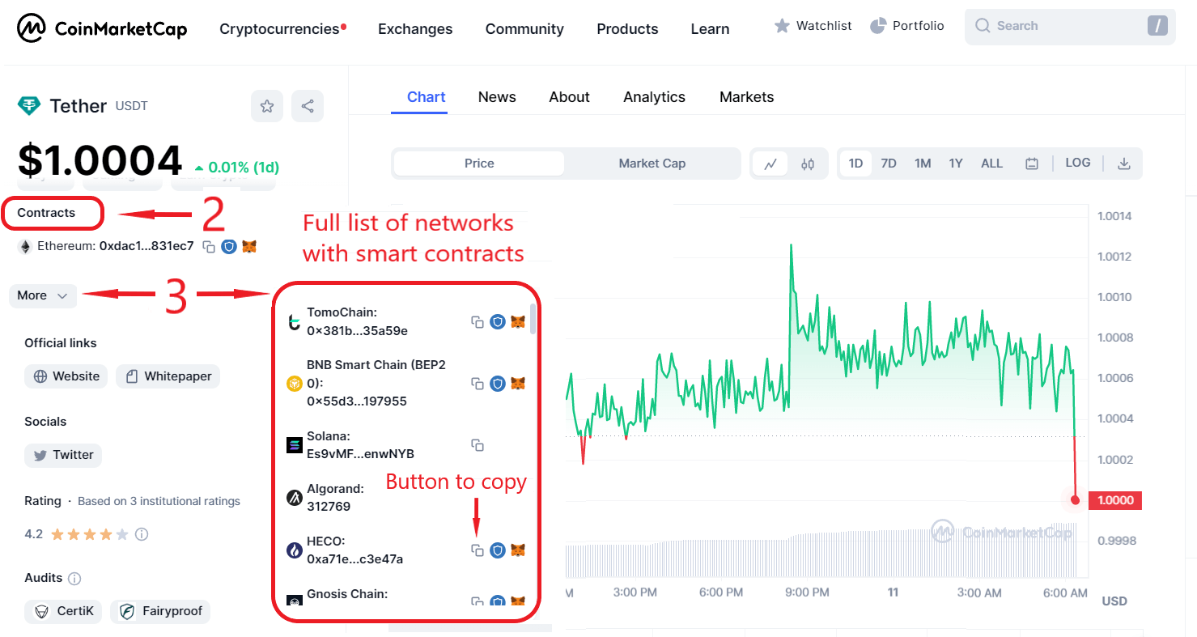Set chart range to 1M
Screen dimensions: 1197x637
coord(923,163)
